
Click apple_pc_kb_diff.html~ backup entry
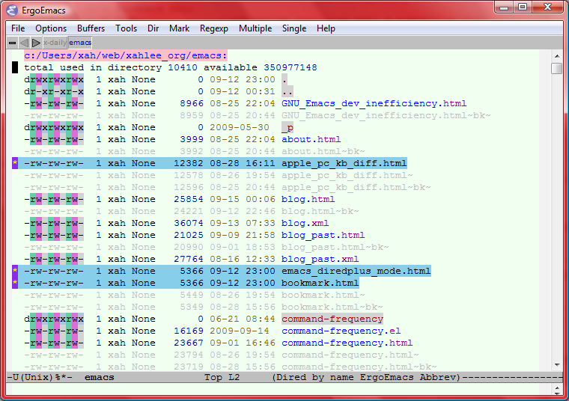point(347,175)
